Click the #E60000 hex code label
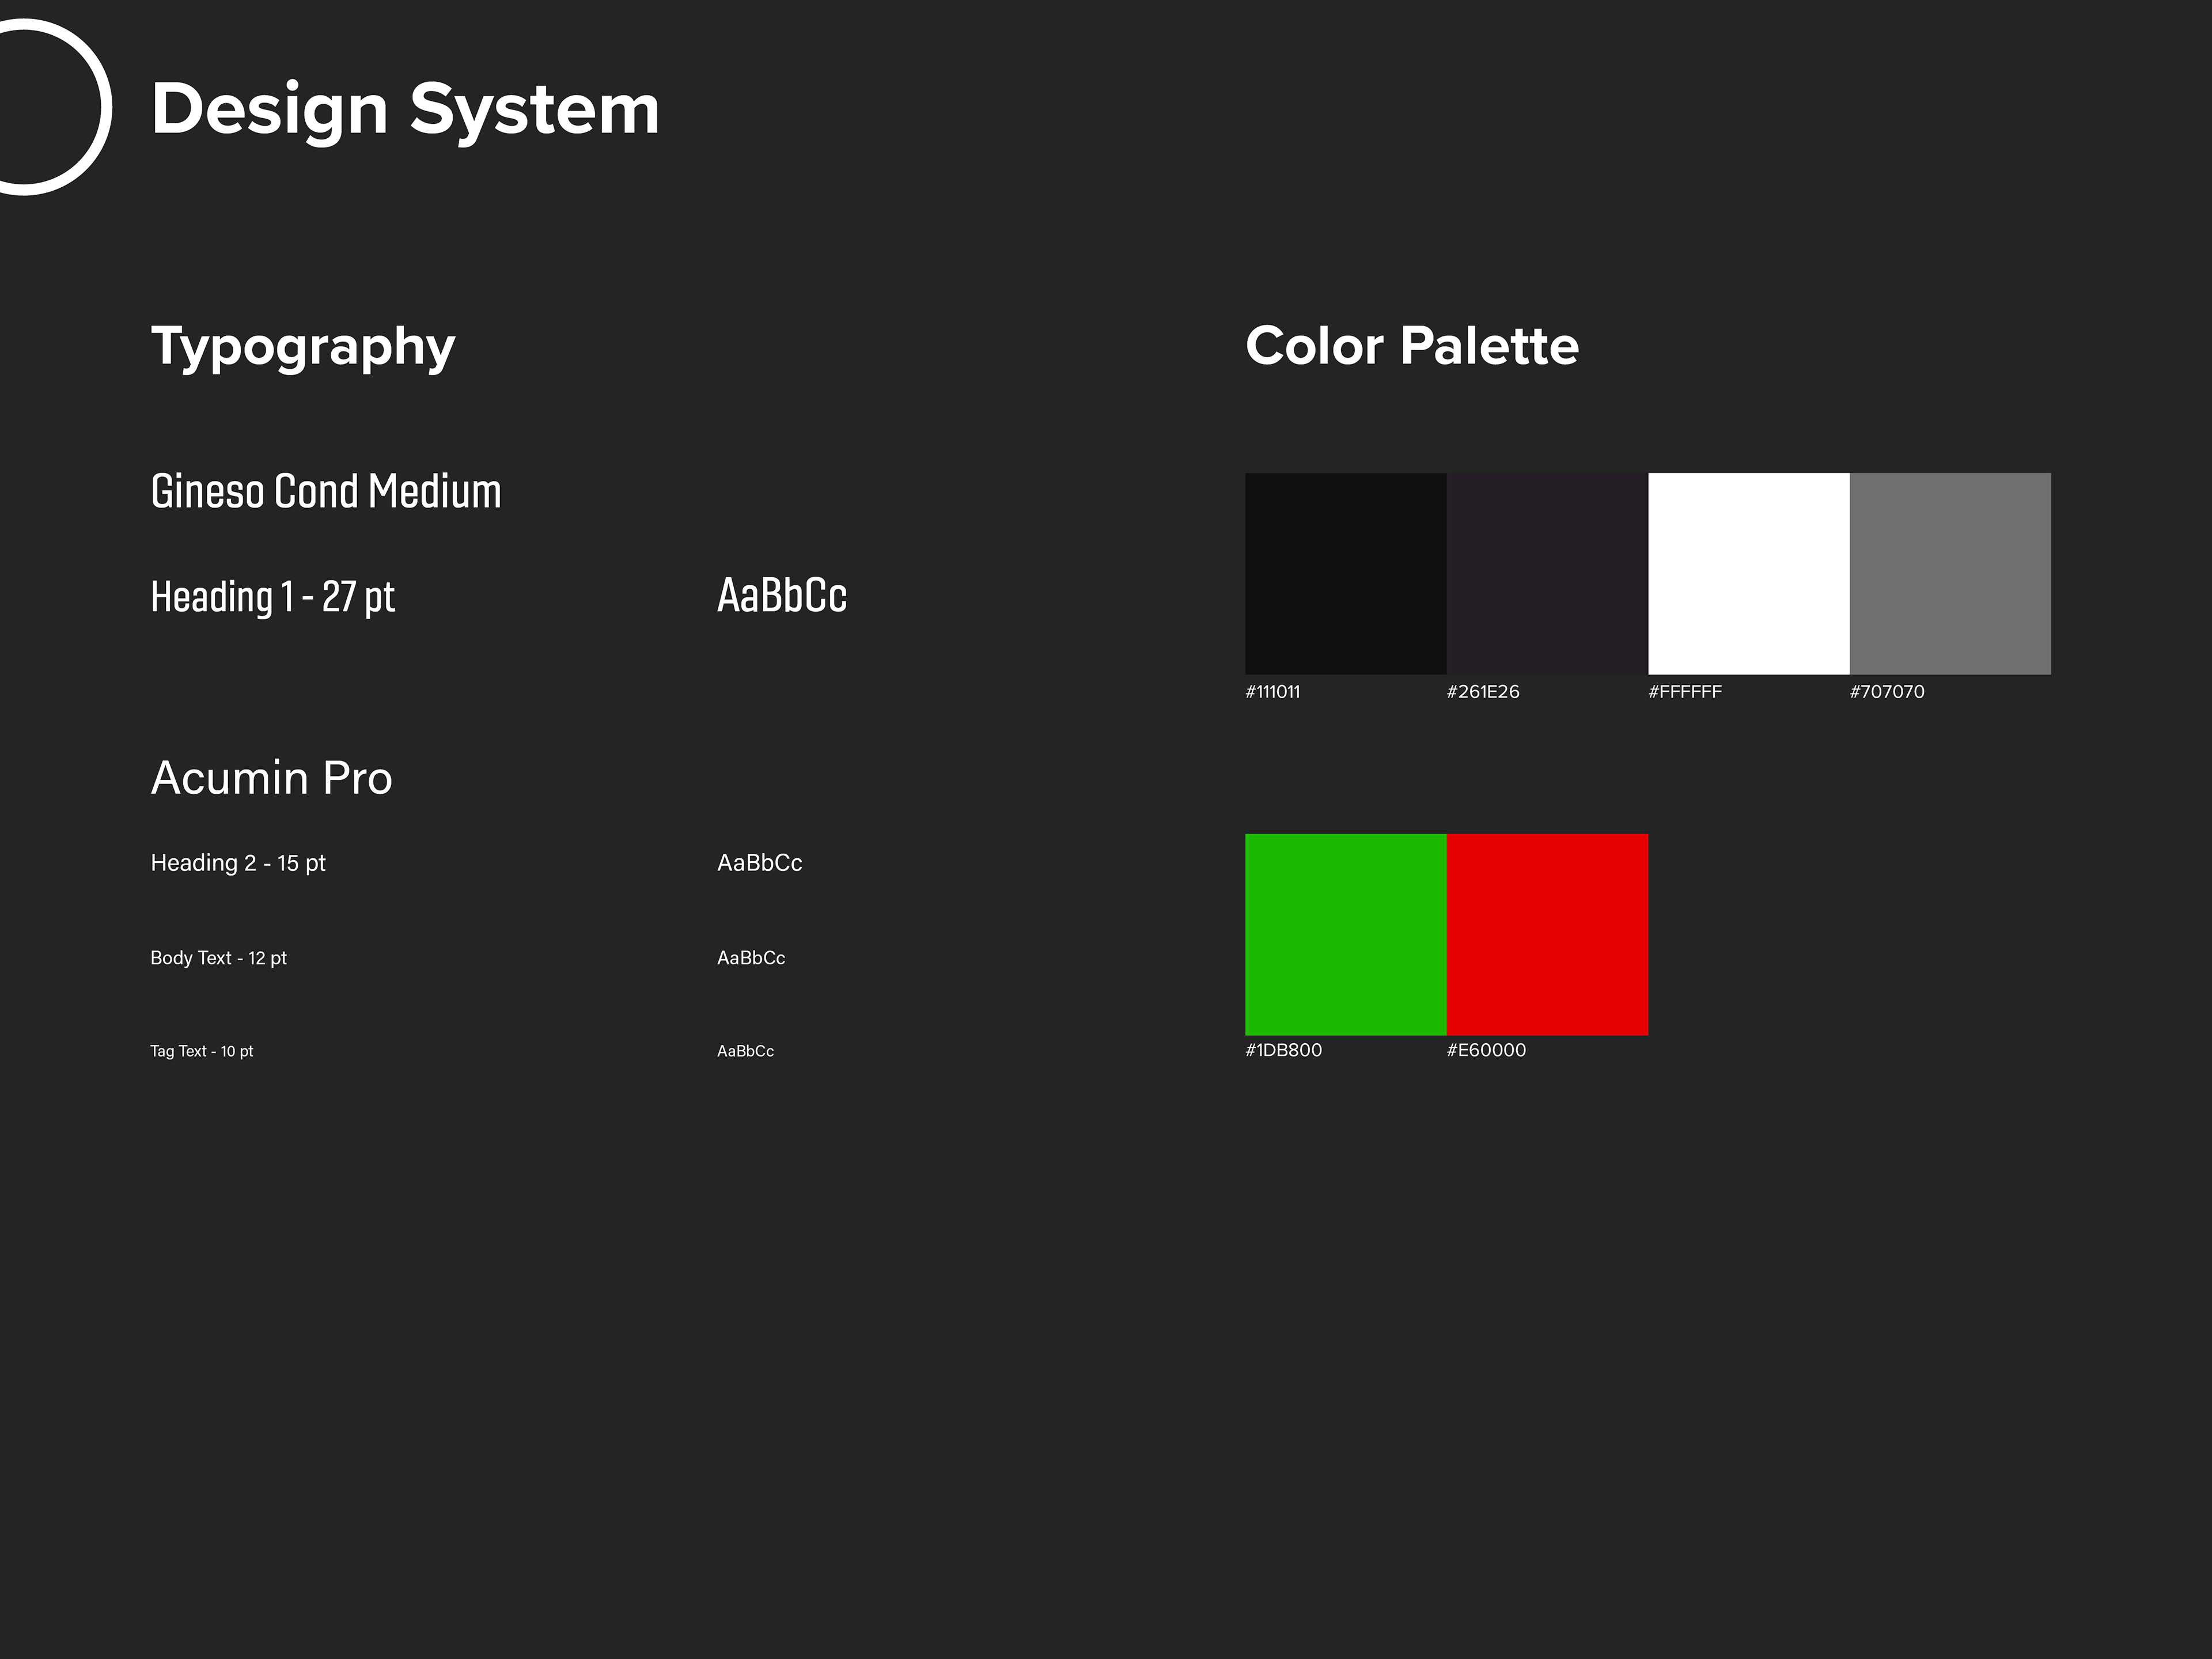This screenshot has height=1659, width=2212. coord(1486,1050)
